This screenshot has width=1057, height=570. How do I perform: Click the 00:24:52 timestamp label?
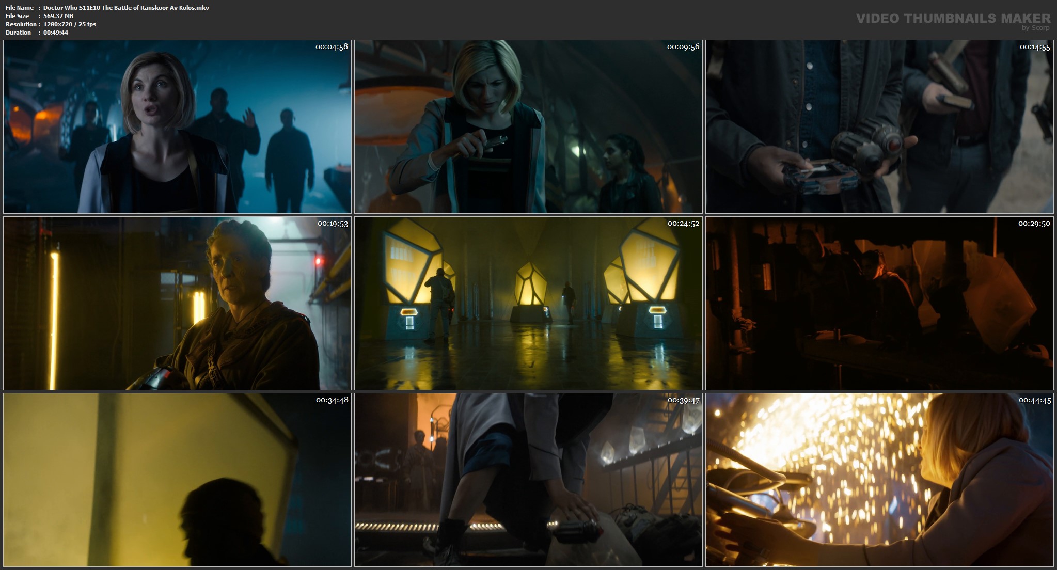[x=683, y=223]
